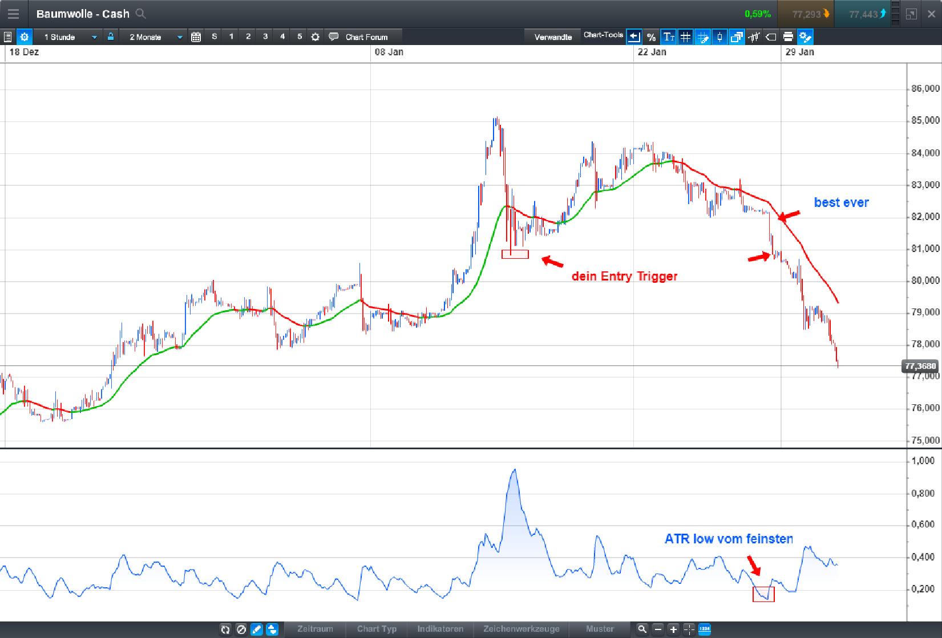The height and width of the screenshot is (638, 942).
Task: Click the text annotation Tt icon
Action: [668, 36]
